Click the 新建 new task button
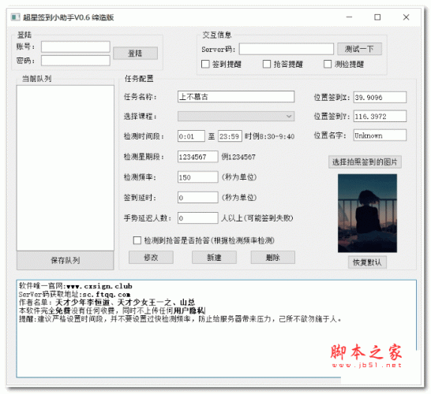Image resolution: width=431 pixels, height=394 pixels. [214, 258]
